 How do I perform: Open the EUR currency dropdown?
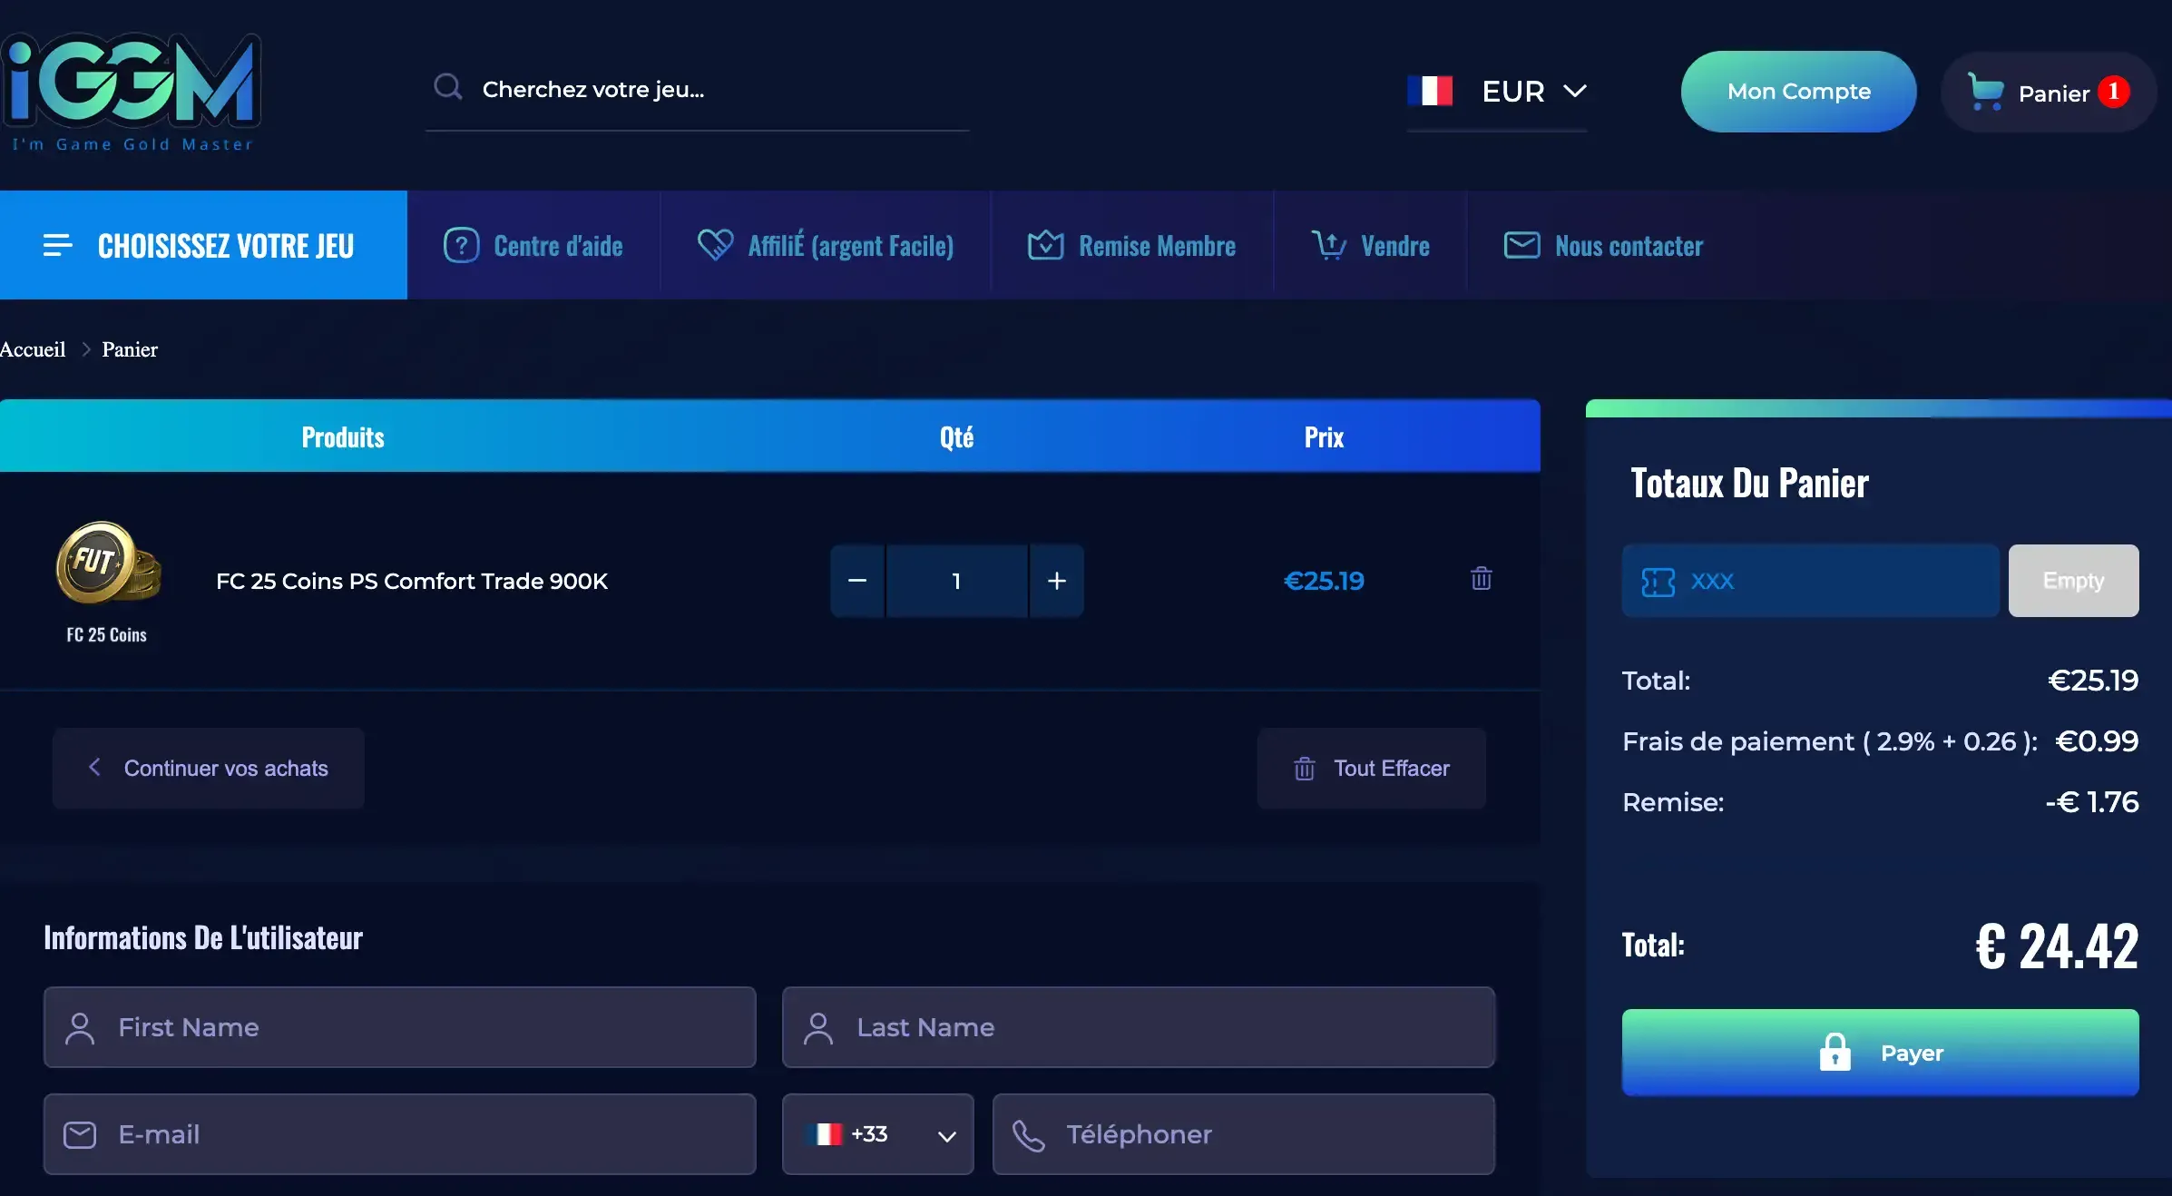coord(1497,91)
